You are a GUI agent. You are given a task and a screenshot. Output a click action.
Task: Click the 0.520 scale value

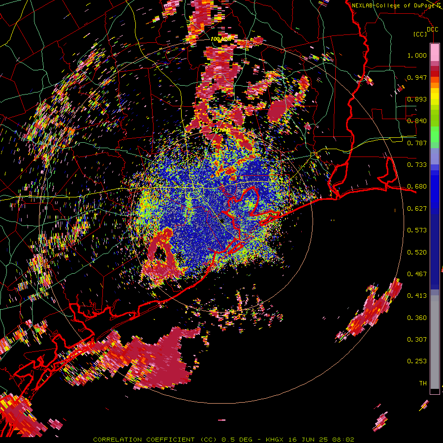coord(417,253)
